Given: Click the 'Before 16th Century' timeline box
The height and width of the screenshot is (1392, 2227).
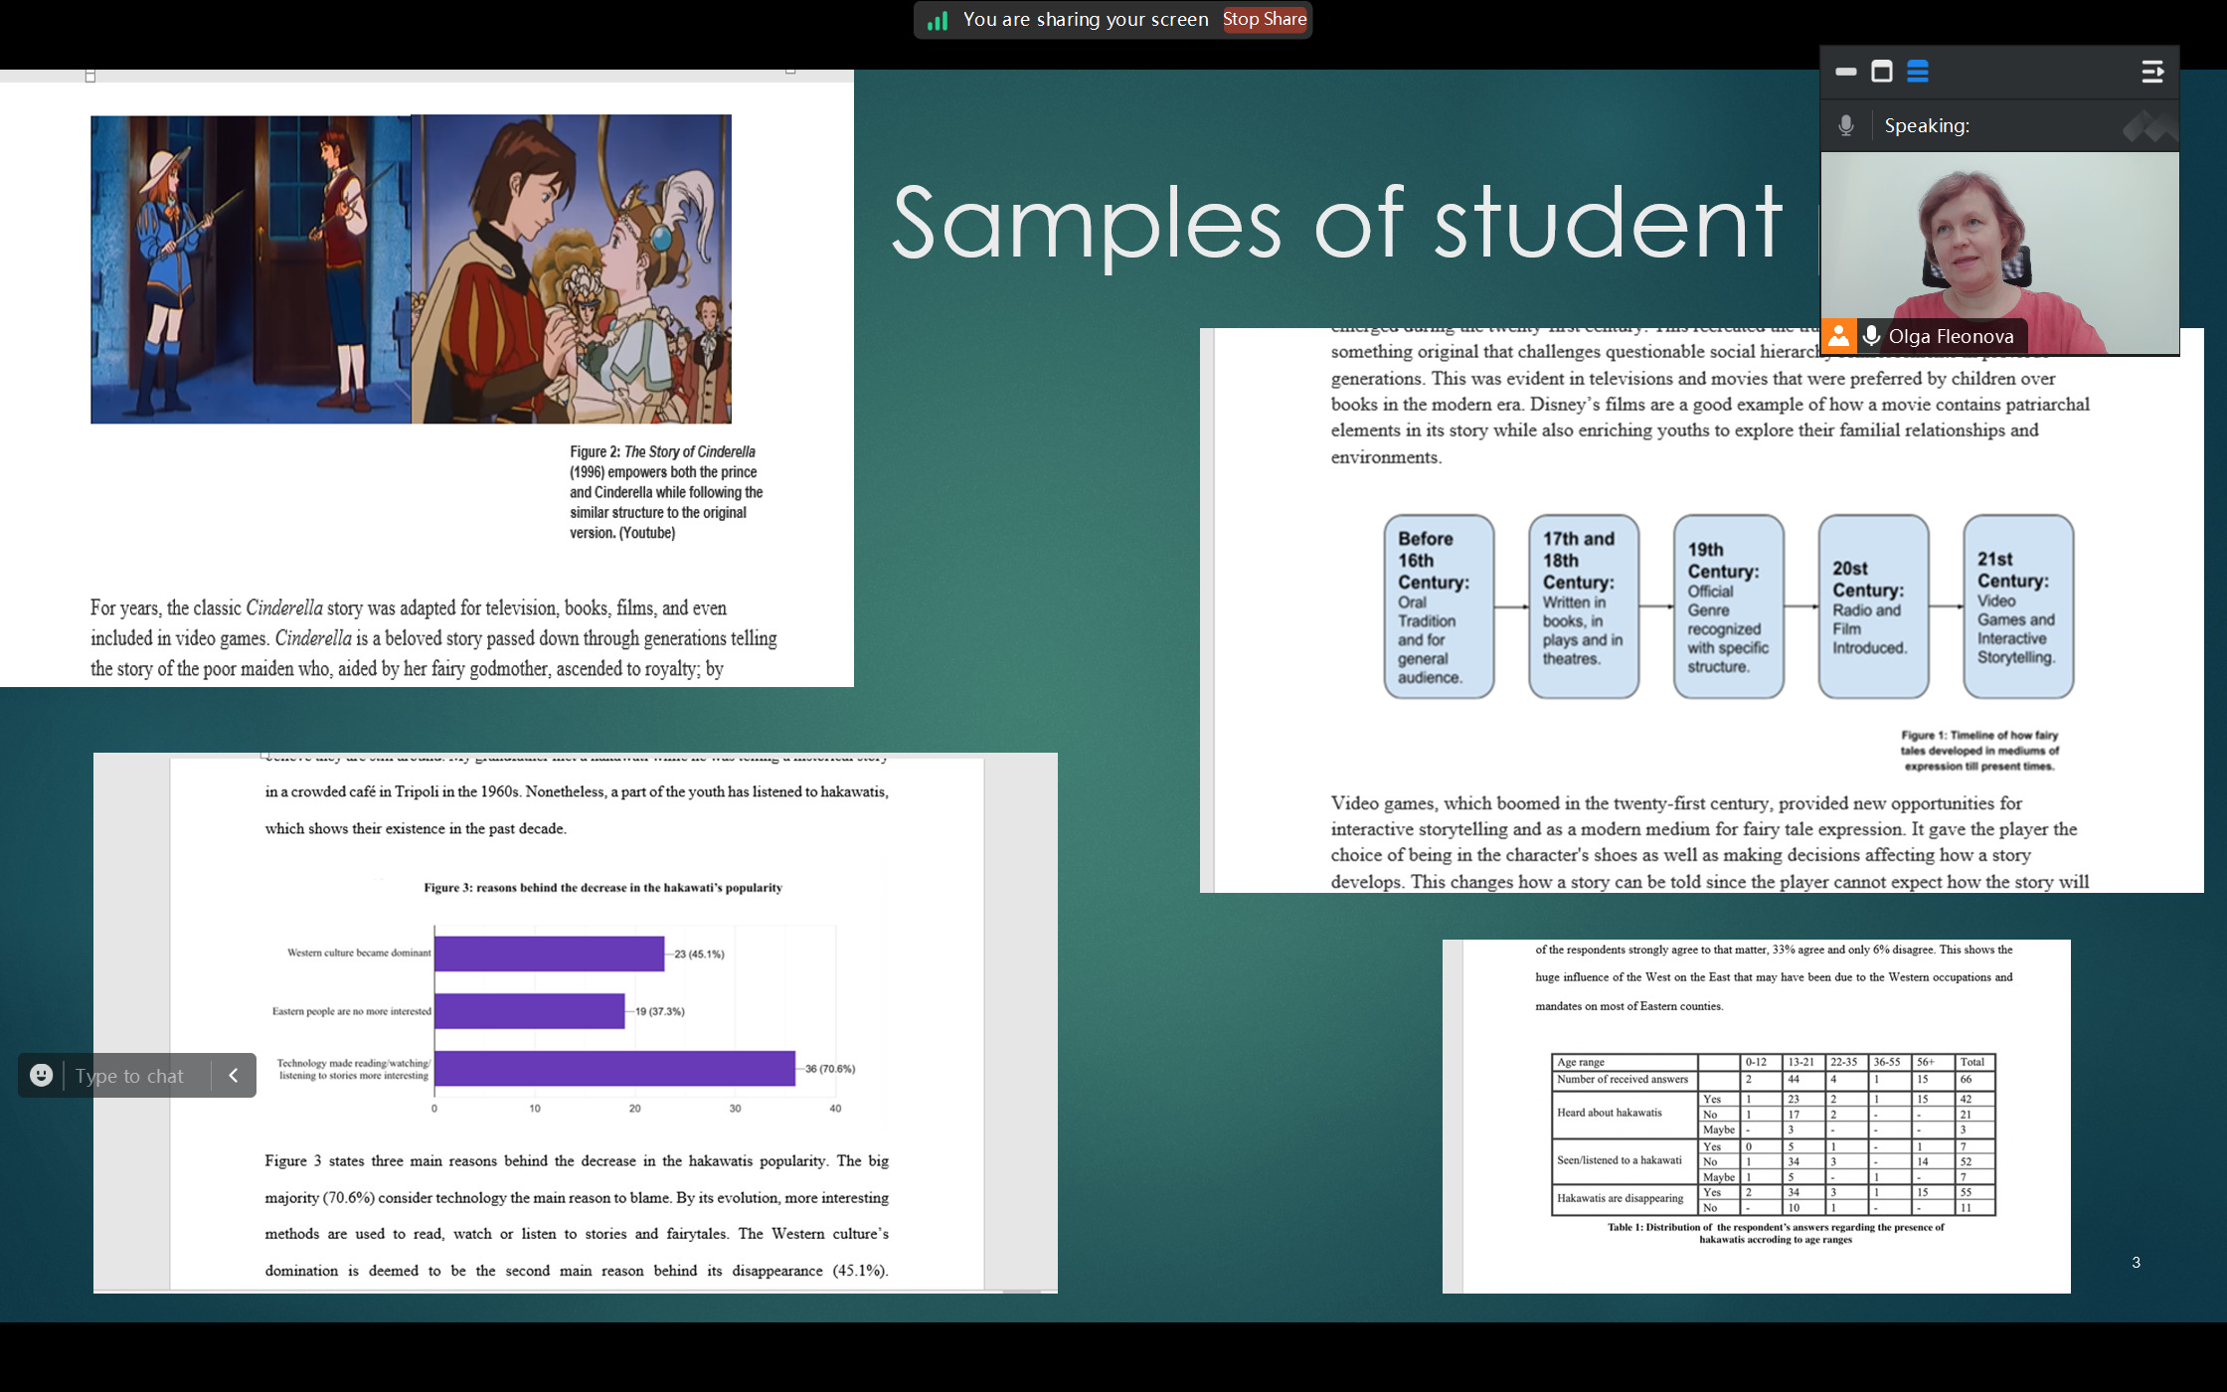Looking at the screenshot, I should tap(1438, 607).
